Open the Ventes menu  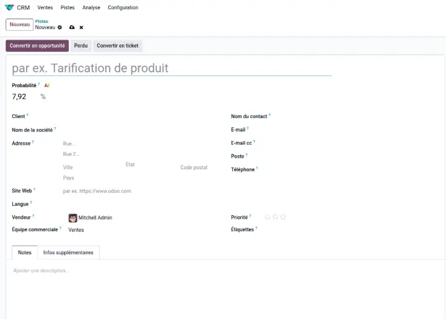(45, 7)
